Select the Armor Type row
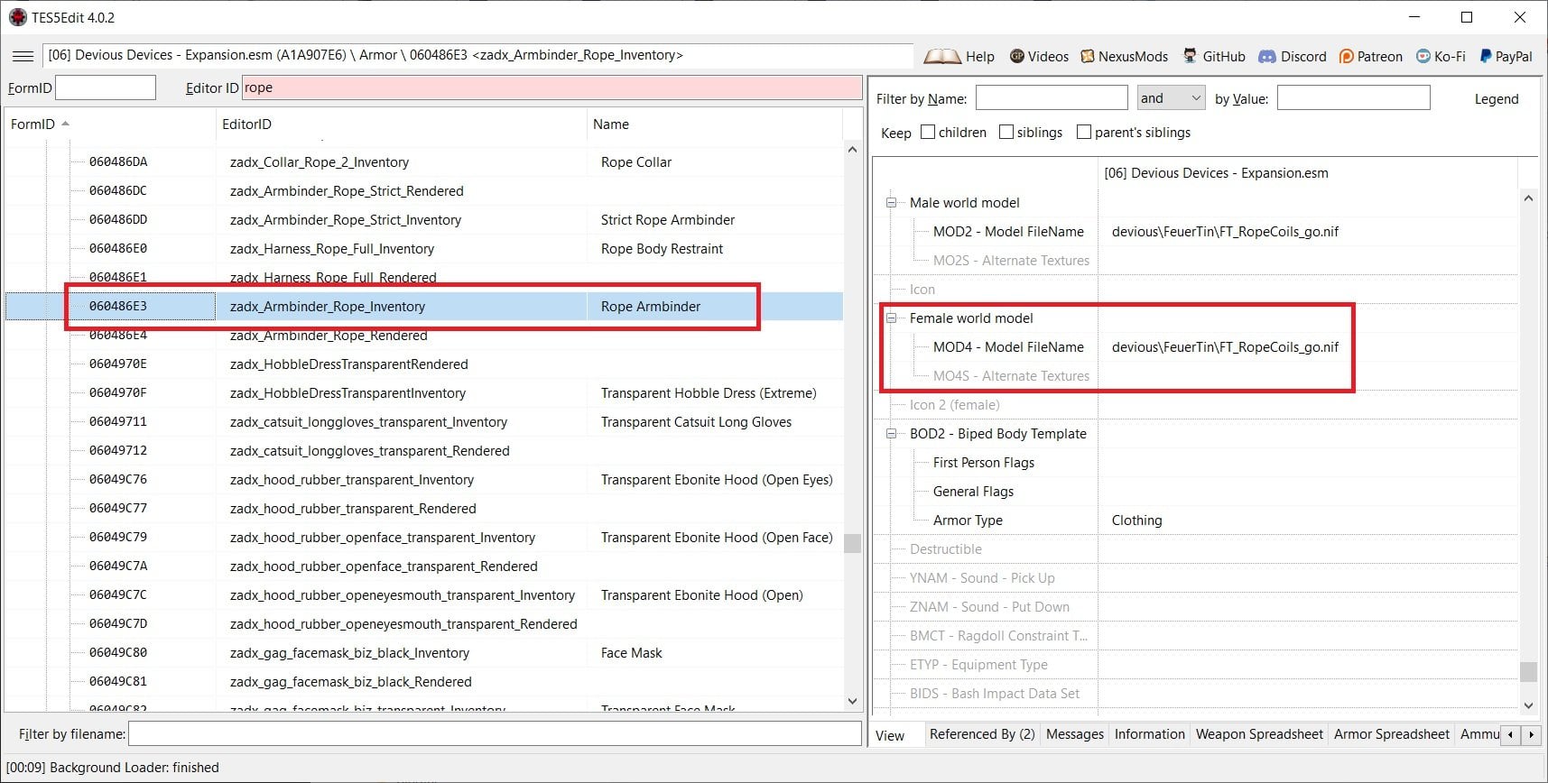 1196,520
